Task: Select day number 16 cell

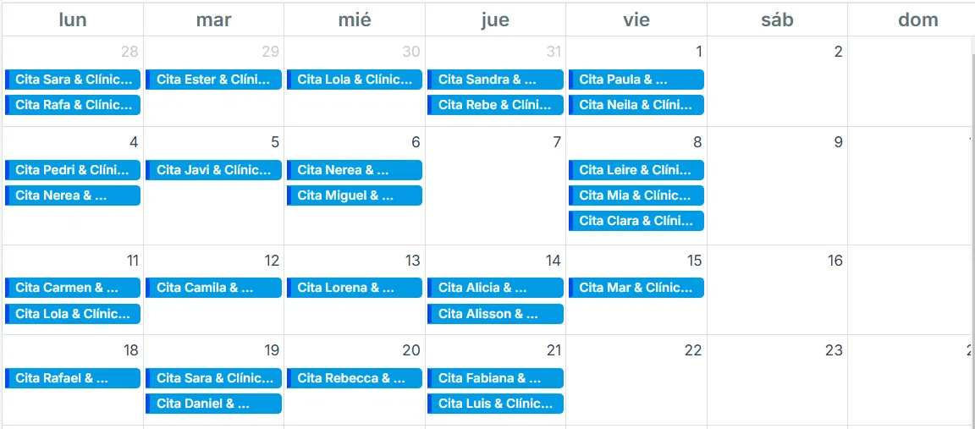Action: point(835,261)
